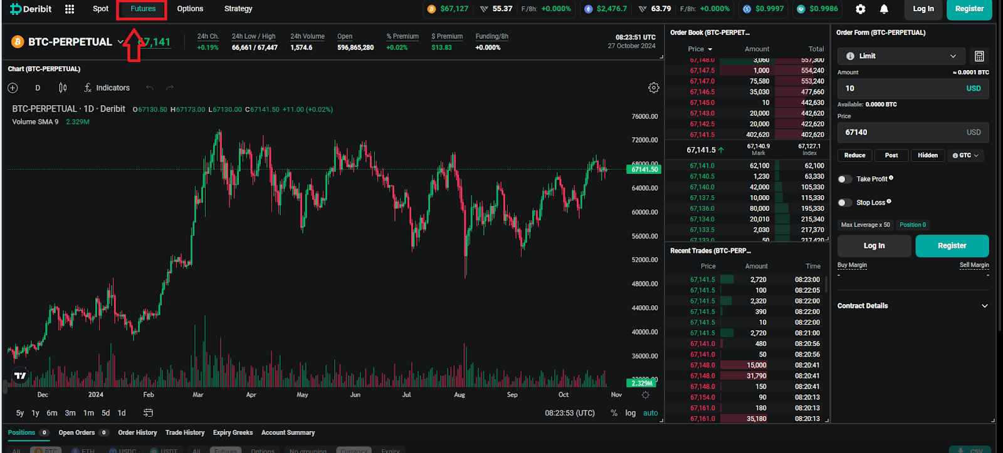This screenshot has height=453, width=1003.
Task: Set chart range to 6m
Action: pyautogui.click(x=52, y=413)
